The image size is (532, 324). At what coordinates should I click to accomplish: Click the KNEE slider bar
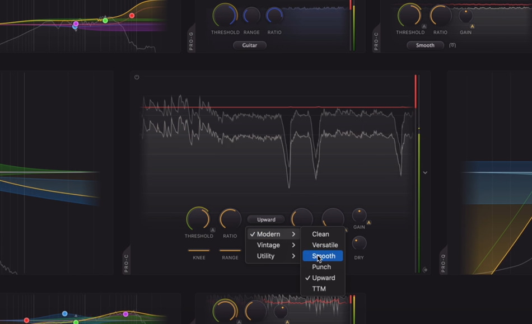point(199,251)
